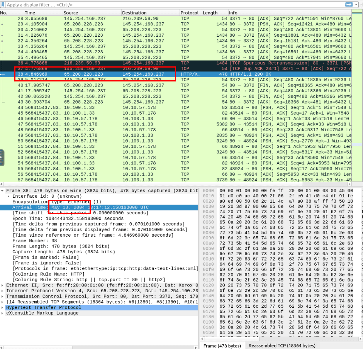Collapse the Frame 38 tree node

tap(3, 191)
